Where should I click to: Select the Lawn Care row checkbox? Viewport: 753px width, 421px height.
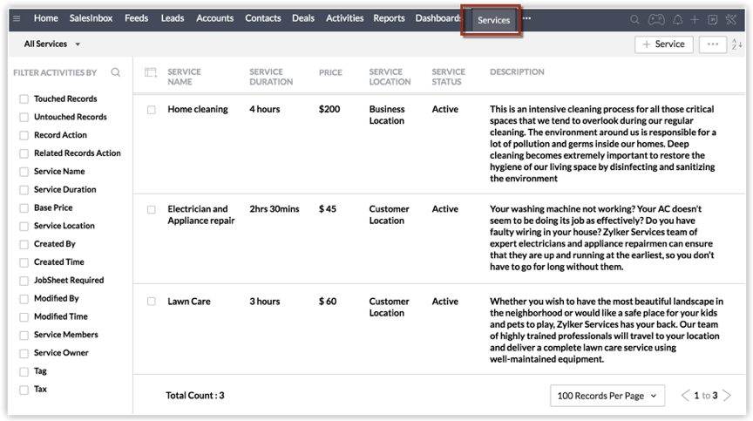(152, 302)
